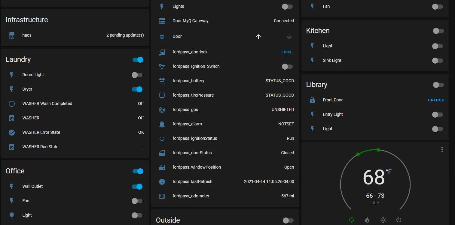Click UNLOCK for the Front Door
Screen dimensions: 455x225
coord(436,100)
